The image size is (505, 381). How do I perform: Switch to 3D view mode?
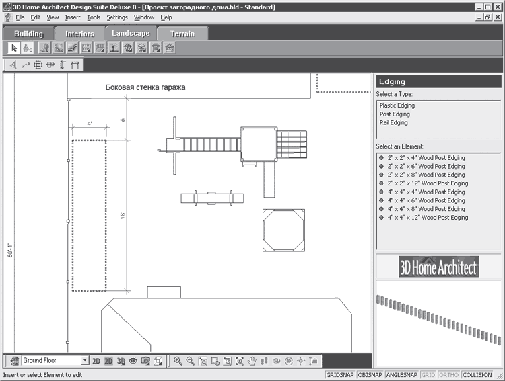pos(121,361)
